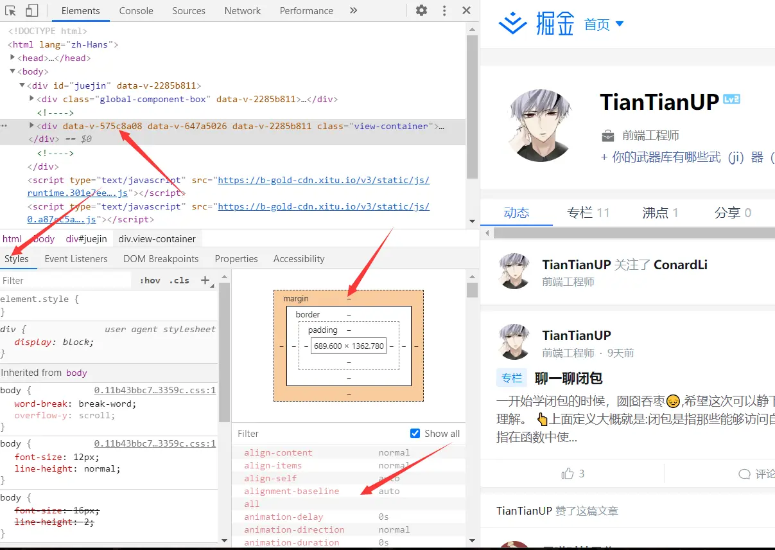Add new style rule plus icon
This screenshot has height=550, width=775.
coord(205,280)
